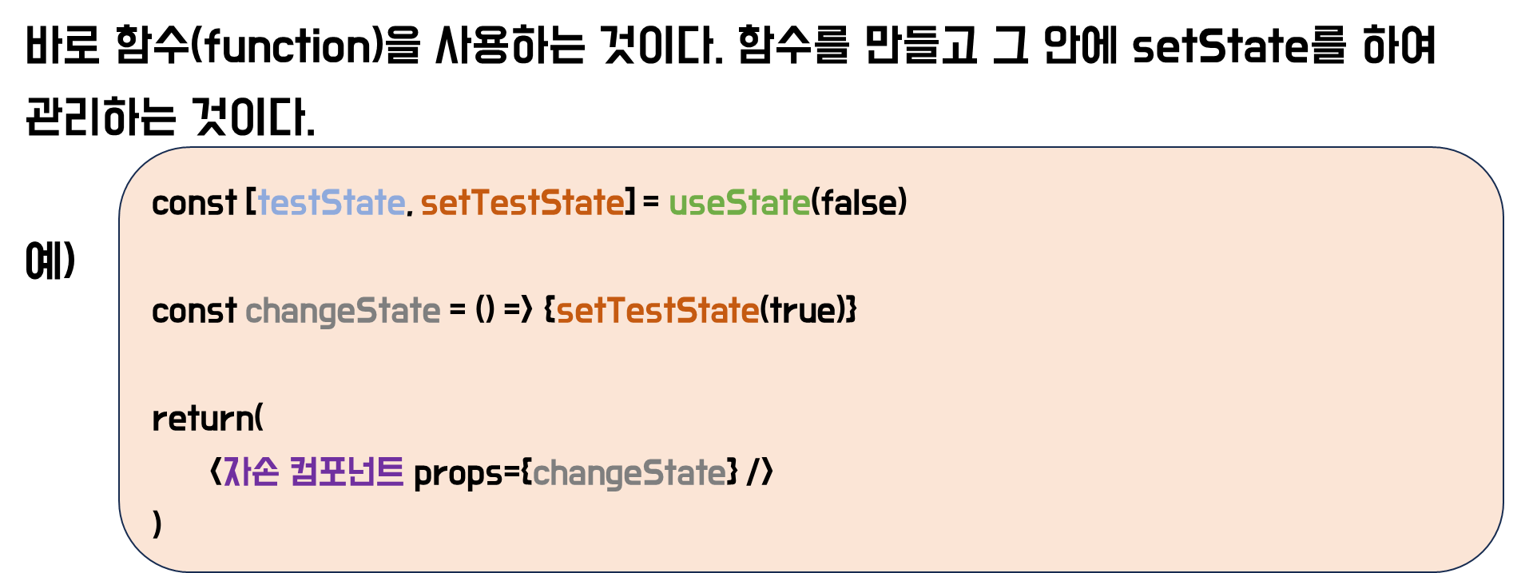Select the gray changeState function name
Image resolution: width=1533 pixels, height=573 pixels.
coord(343,311)
